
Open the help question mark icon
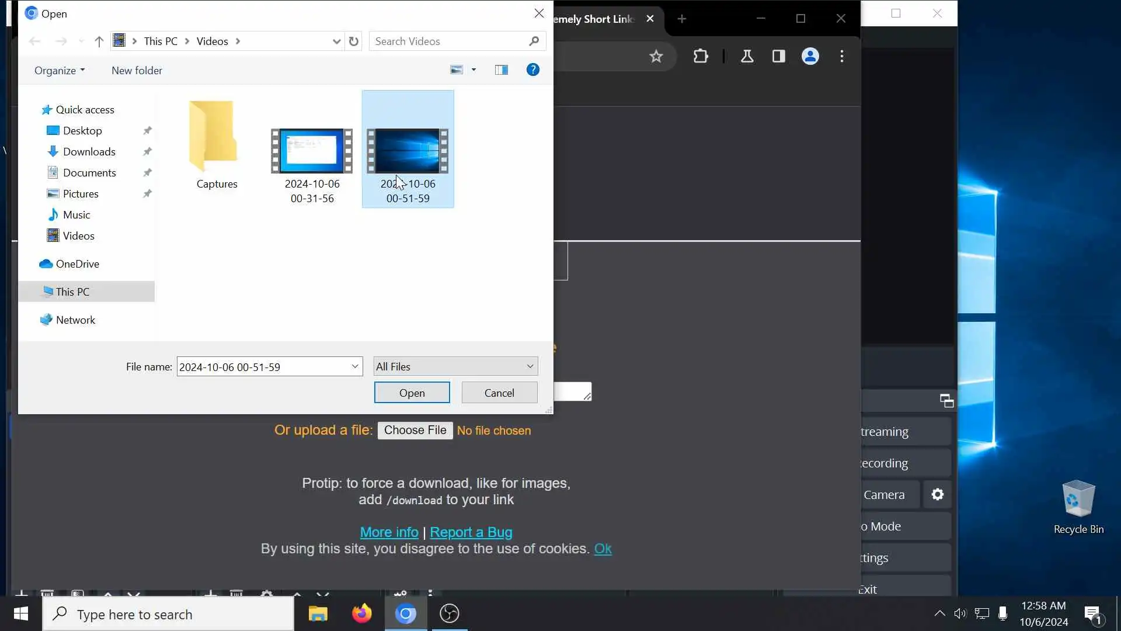point(532,70)
